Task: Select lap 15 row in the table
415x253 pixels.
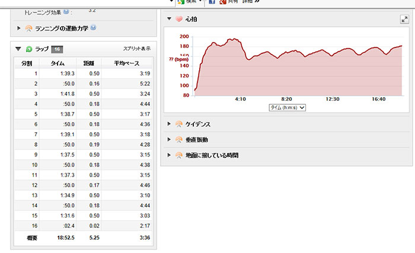Action: click(x=83, y=215)
